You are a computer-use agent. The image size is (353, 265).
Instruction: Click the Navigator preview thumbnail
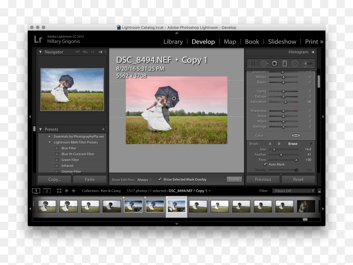[x=72, y=90]
